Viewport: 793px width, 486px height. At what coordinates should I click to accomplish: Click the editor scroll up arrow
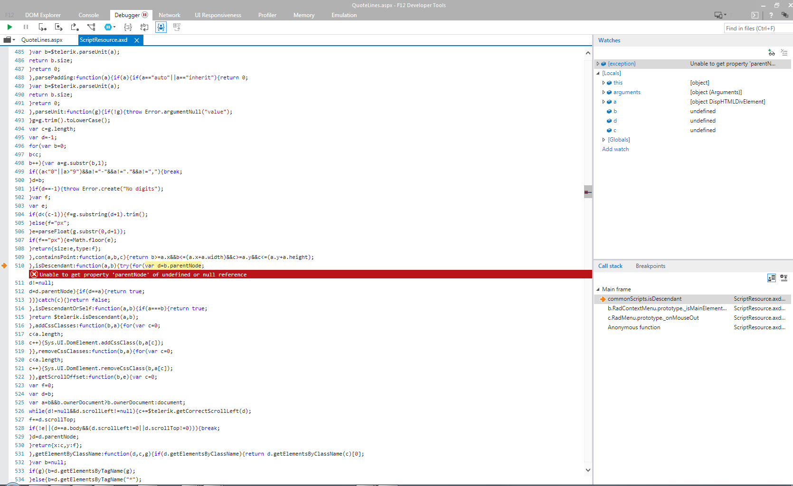(x=588, y=53)
